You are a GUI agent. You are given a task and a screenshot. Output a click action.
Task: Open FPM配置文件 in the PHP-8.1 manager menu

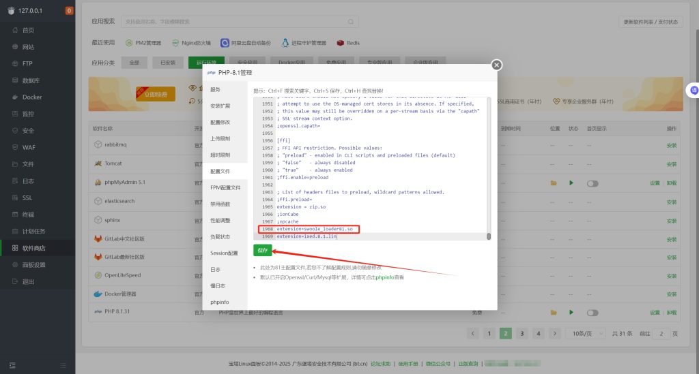225,187
